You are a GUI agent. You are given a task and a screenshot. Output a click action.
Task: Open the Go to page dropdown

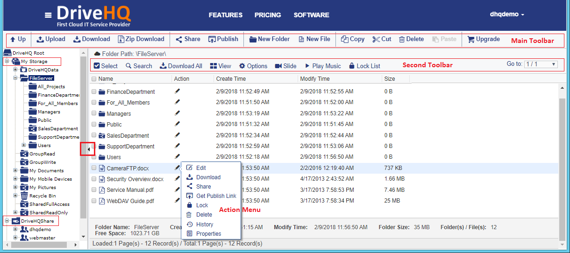click(541, 64)
